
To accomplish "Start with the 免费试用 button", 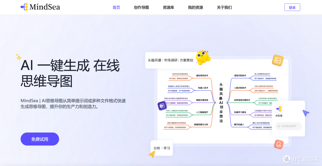I will 40,139.
